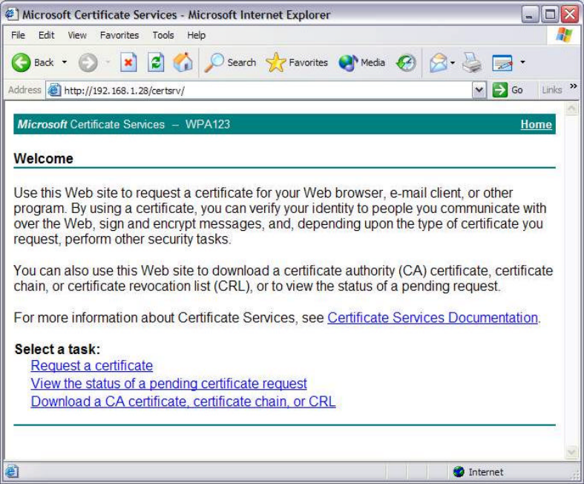Open the Help menu
The height and width of the screenshot is (484, 584).
197,35
